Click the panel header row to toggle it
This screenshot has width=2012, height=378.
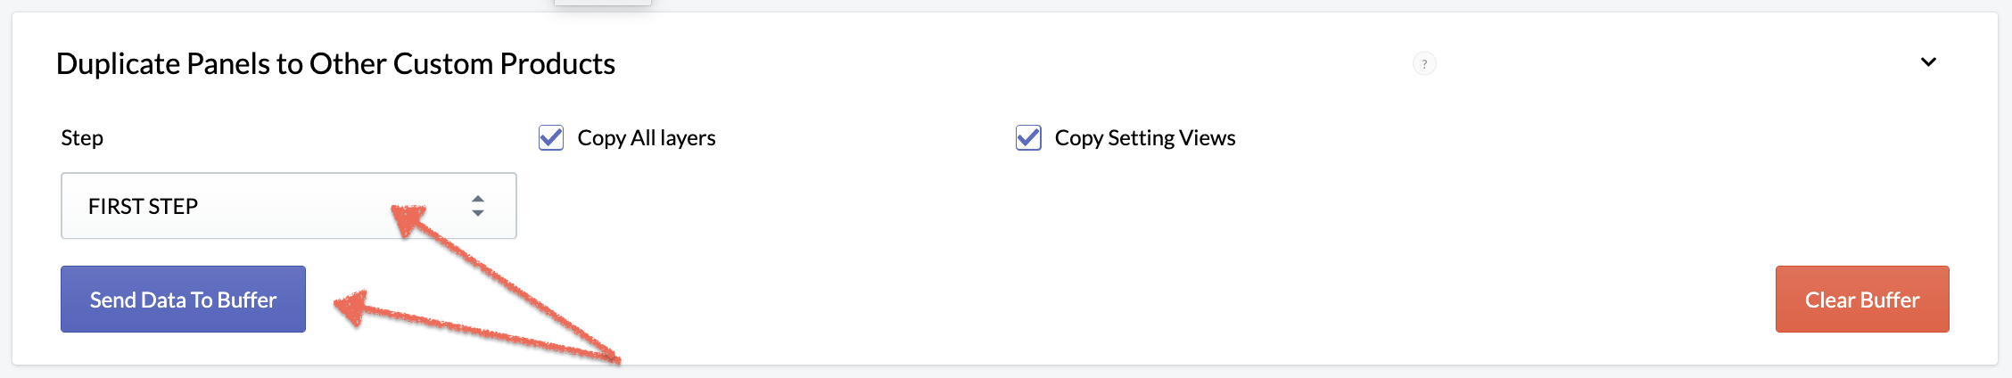pyautogui.click(x=1005, y=64)
